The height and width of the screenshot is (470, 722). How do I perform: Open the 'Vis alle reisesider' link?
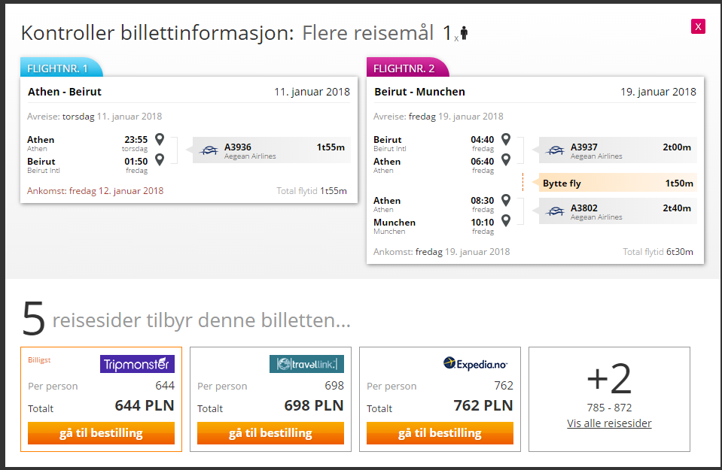(x=609, y=423)
